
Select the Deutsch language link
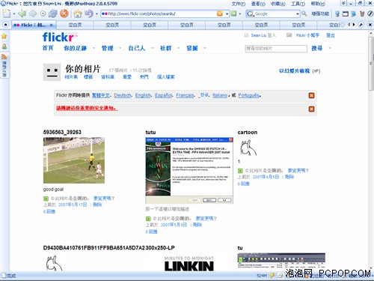tap(123, 95)
